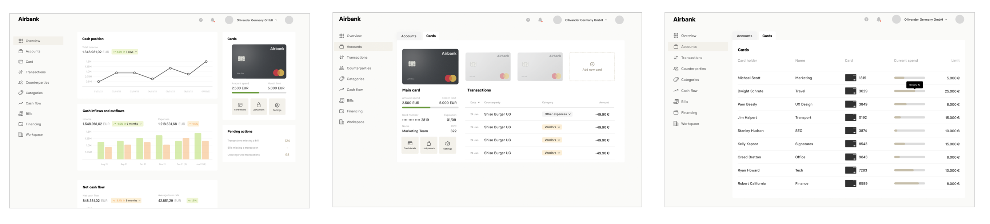Viewport: 990px width, 224px height.
Task: Open Cash flow in the dashboard screen sidebar
Action: coord(29,103)
